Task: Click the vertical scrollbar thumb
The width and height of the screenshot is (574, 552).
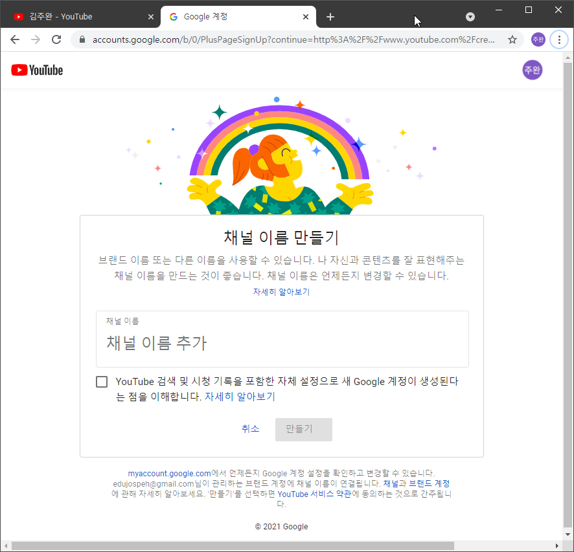Action: click(x=568, y=294)
